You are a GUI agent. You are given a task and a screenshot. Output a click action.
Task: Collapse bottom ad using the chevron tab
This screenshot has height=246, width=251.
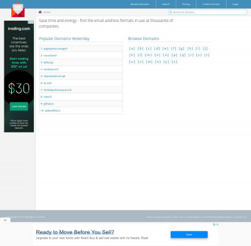click(5, 220)
